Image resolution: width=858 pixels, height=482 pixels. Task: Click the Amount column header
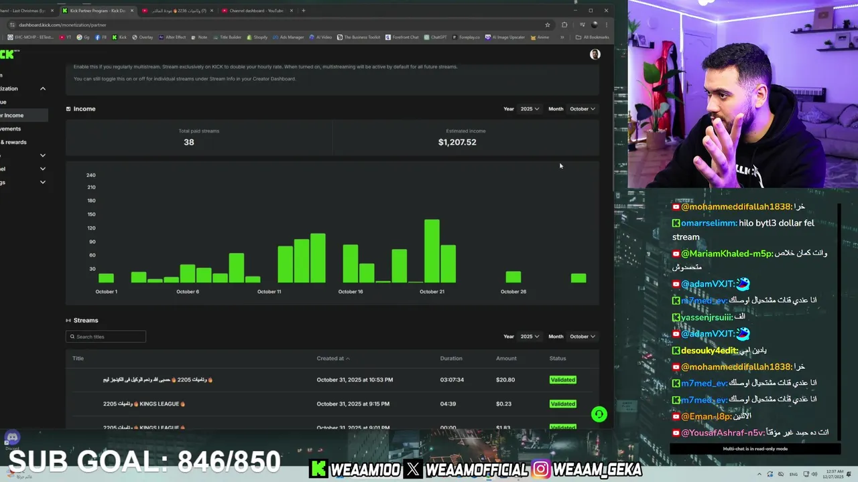click(x=506, y=358)
